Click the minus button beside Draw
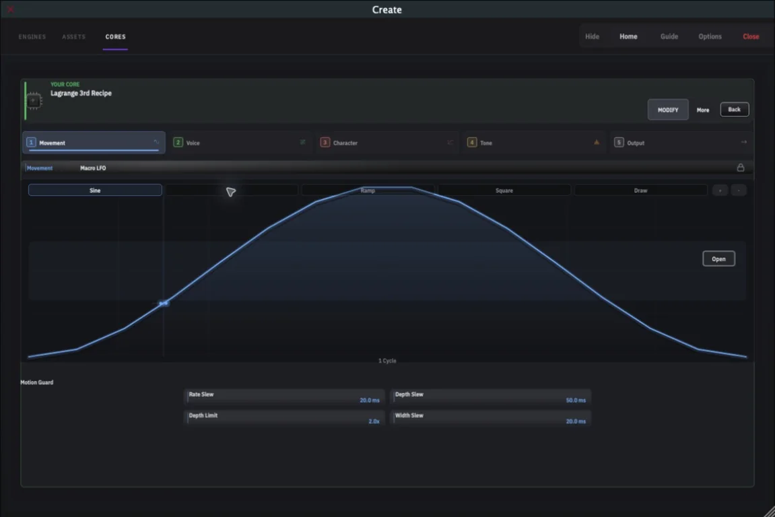 (739, 191)
